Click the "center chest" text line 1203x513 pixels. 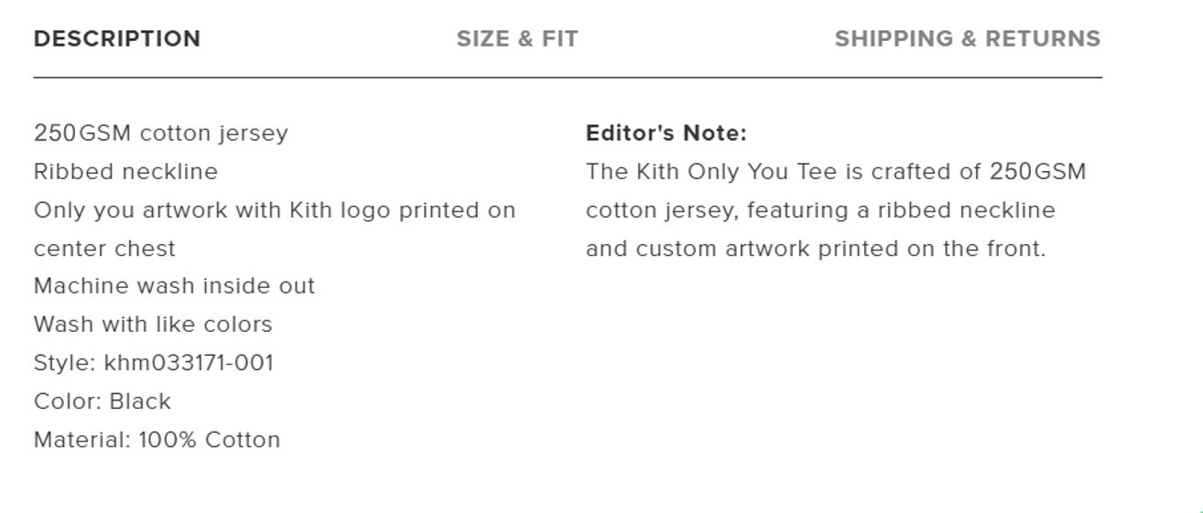[x=104, y=249]
